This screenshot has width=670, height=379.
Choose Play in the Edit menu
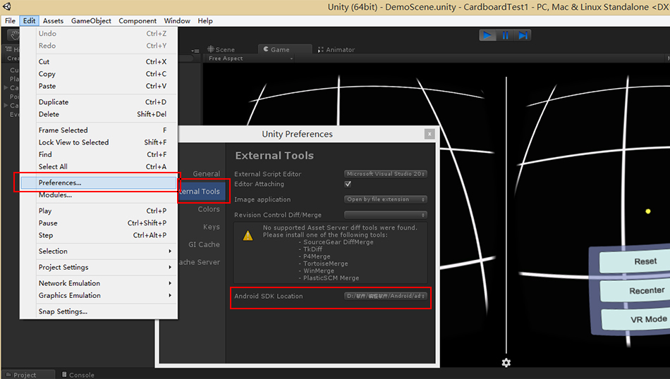99,211
